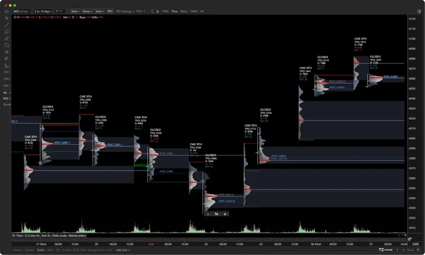This screenshot has width=425, height=255.
Task: Open the CME USA exchange dropdown
Action: click(x=122, y=250)
